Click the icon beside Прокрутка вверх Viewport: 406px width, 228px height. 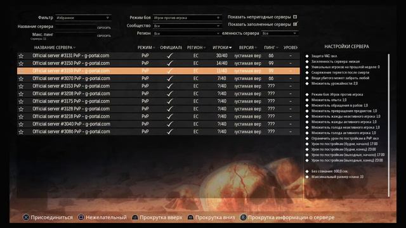pyautogui.click(x=135, y=217)
